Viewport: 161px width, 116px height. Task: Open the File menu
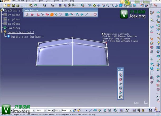click(28, 1)
